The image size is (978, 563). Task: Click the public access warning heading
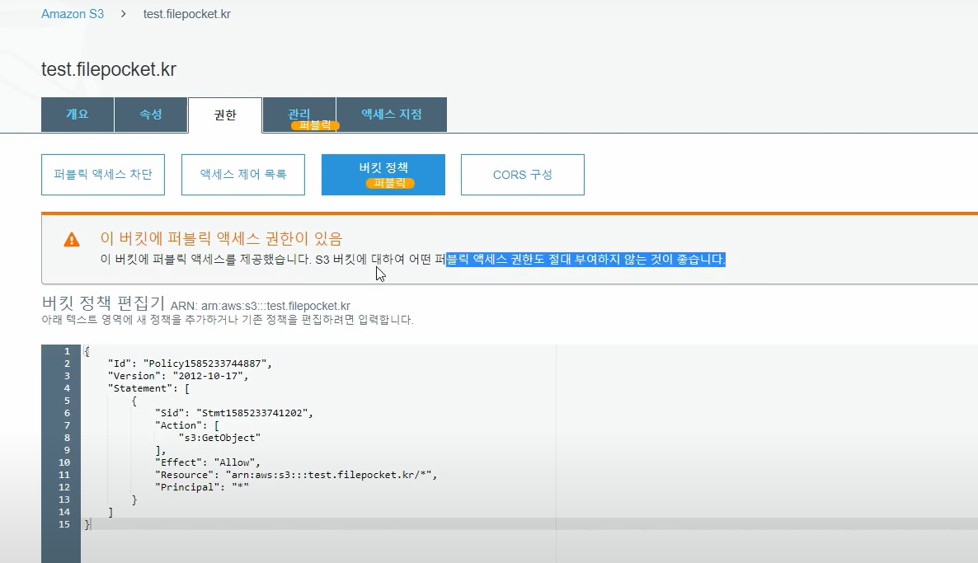coord(222,238)
